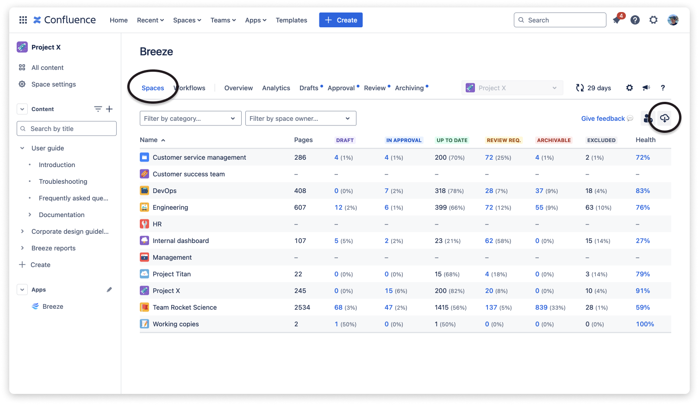
Task: Expand the Breeze reports tree item
Action: [22, 248]
